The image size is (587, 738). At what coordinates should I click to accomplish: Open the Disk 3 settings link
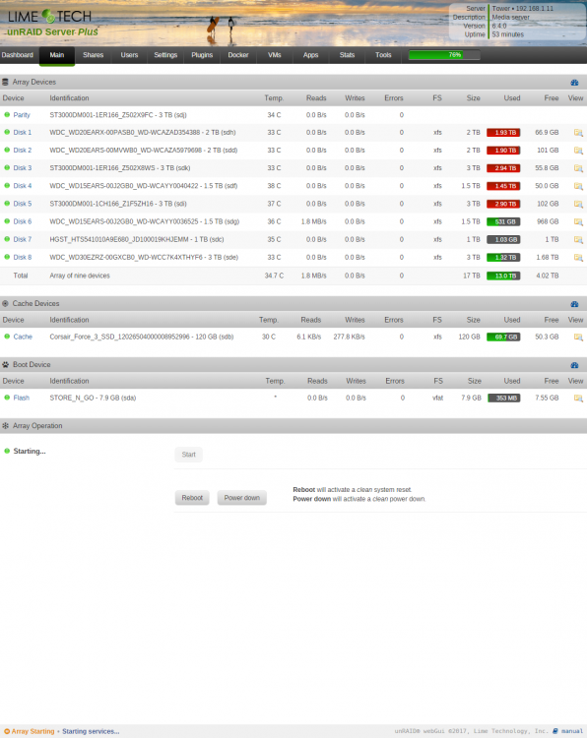click(x=22, y=168)
